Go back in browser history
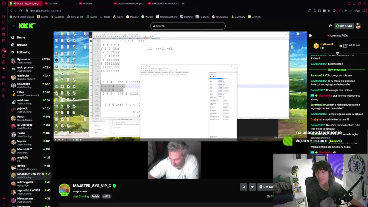This screenshot has height=207, width=368. point(11,11)
